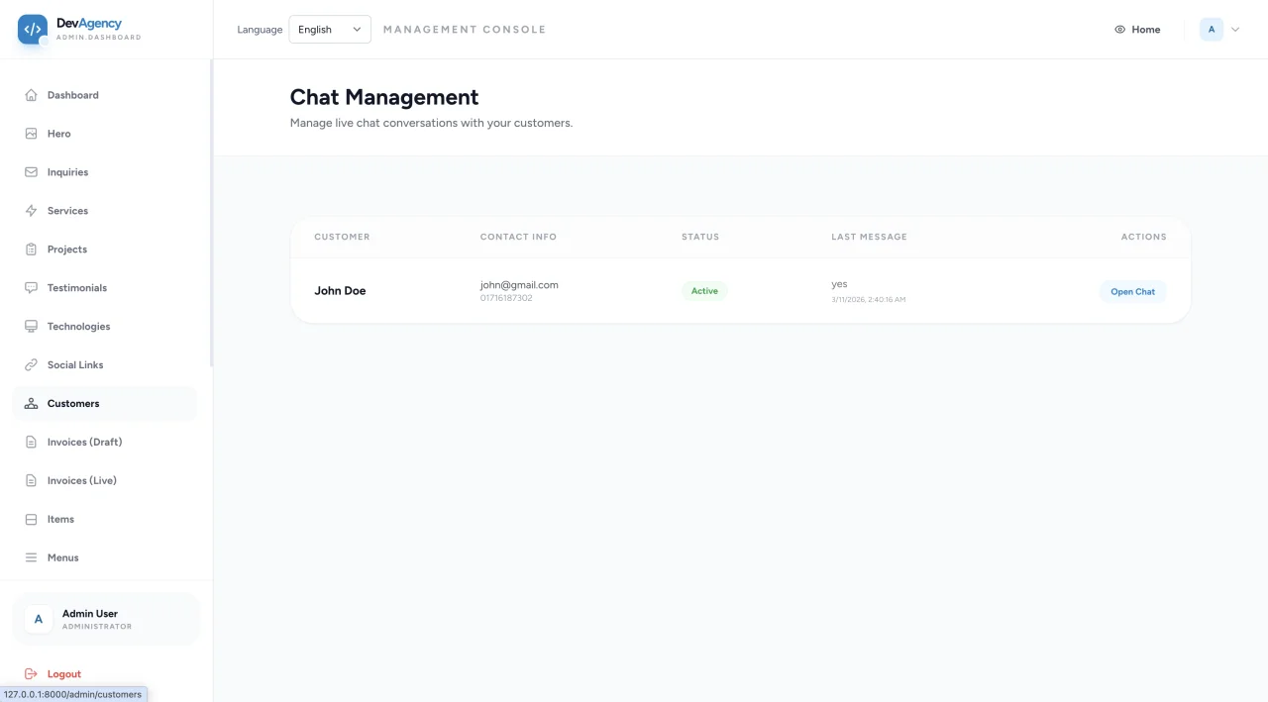Click the Language label text
Screen dimensions: 1268x702
[x=260, y=30]
